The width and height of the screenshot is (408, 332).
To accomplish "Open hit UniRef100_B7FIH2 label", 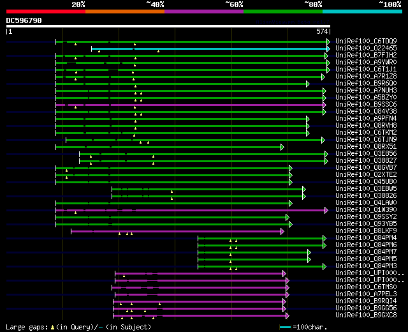I will (x=366, y=56).
